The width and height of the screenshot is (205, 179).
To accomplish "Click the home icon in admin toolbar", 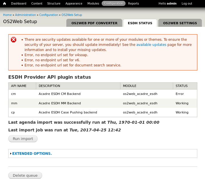I will (x=5, y=3).
